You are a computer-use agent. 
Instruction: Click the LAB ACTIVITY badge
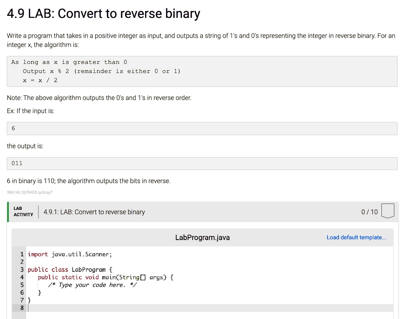(23, 211)
